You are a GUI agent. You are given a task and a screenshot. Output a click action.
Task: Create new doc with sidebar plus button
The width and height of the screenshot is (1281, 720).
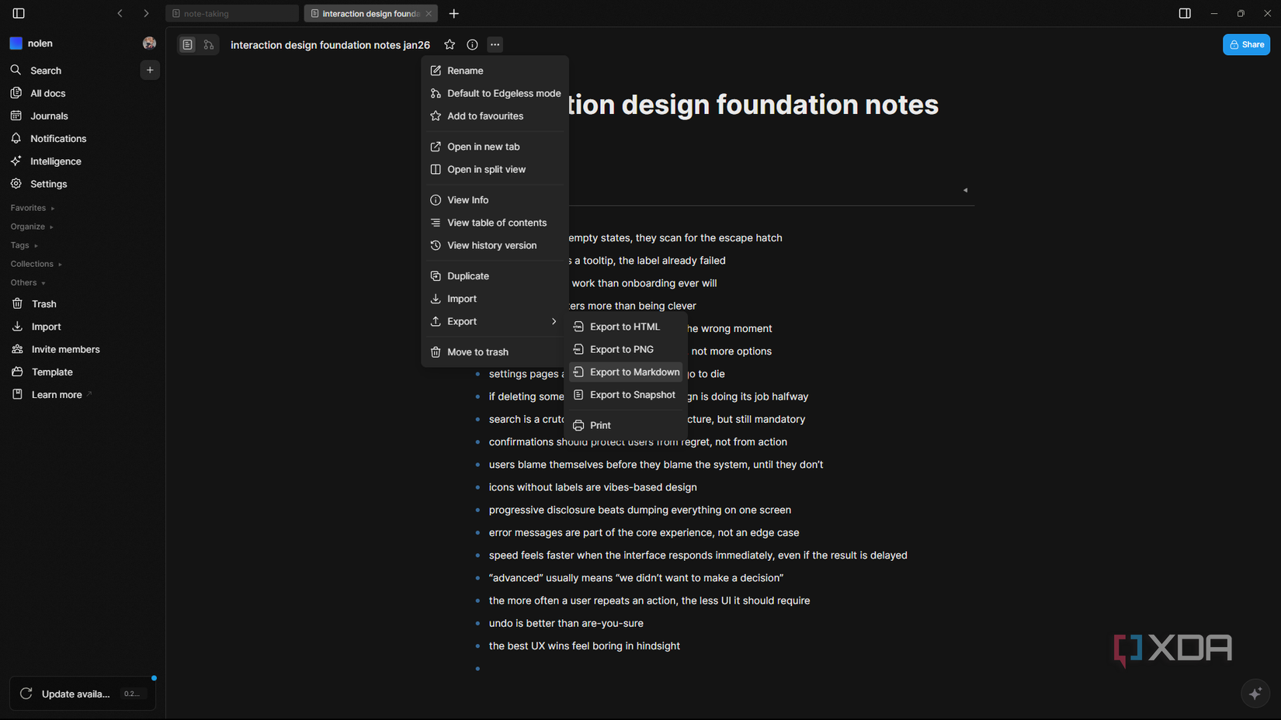[x=150, y=70]
